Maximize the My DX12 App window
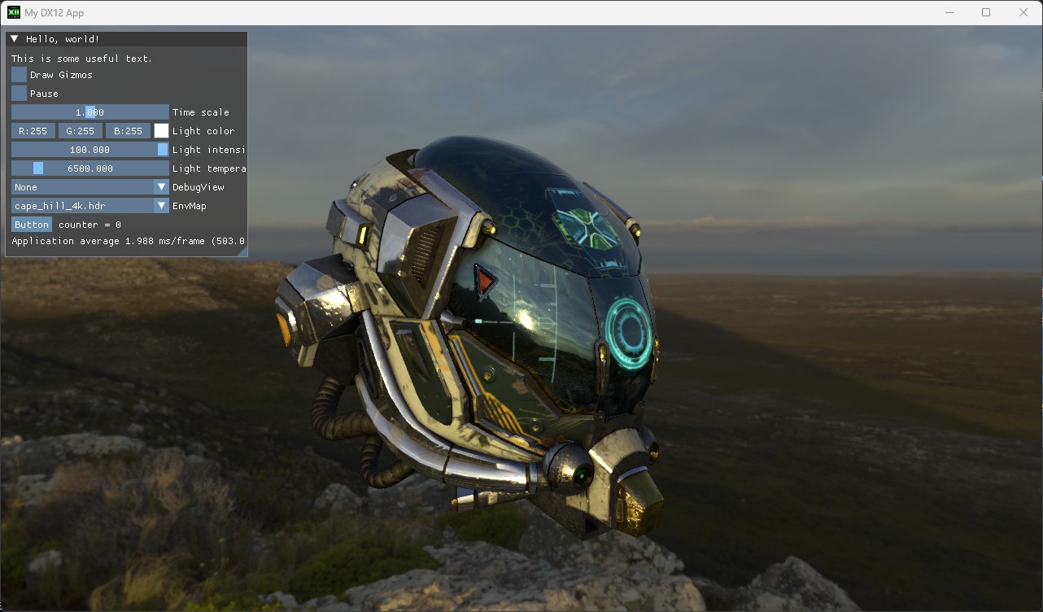 pyautogui.click(x=986, y=12)
